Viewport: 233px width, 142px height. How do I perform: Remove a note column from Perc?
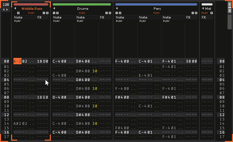[116, 13]
